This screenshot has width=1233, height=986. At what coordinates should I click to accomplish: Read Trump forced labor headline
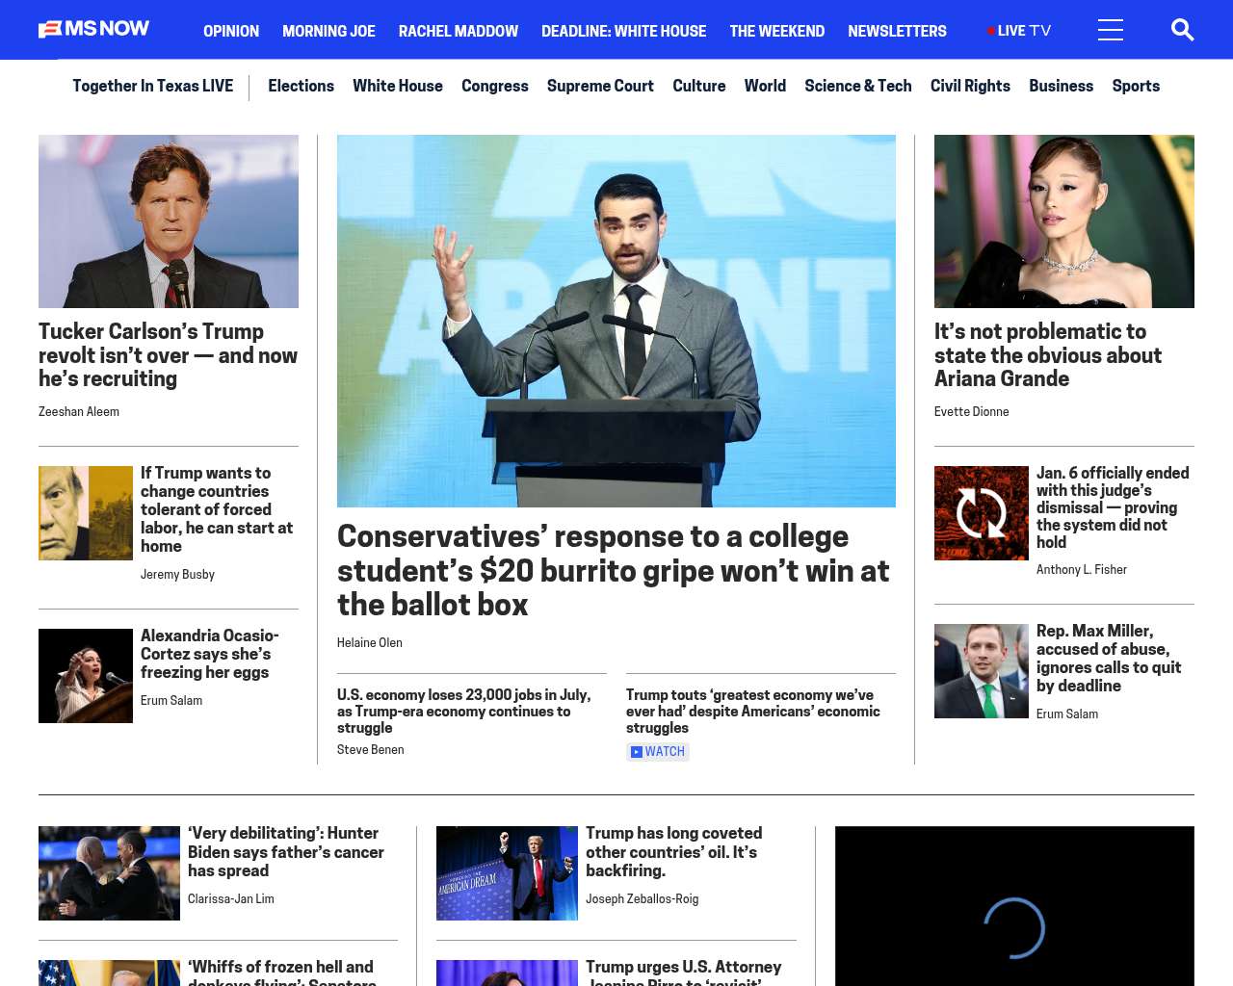point(218,509)
